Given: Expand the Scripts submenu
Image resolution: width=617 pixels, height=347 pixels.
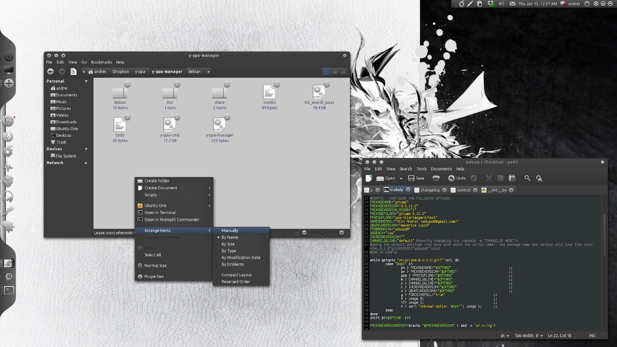Looking at the screenshot, I should pos(174,195).
